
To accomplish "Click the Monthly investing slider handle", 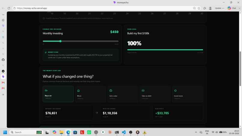I will pyautogui.click(x=60, y=41).
